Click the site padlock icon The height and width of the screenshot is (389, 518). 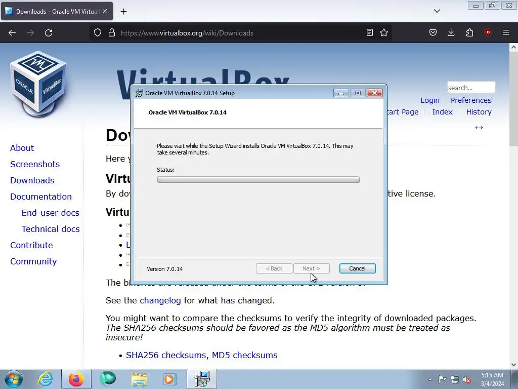pyautogui.click(x=112, y=33)
